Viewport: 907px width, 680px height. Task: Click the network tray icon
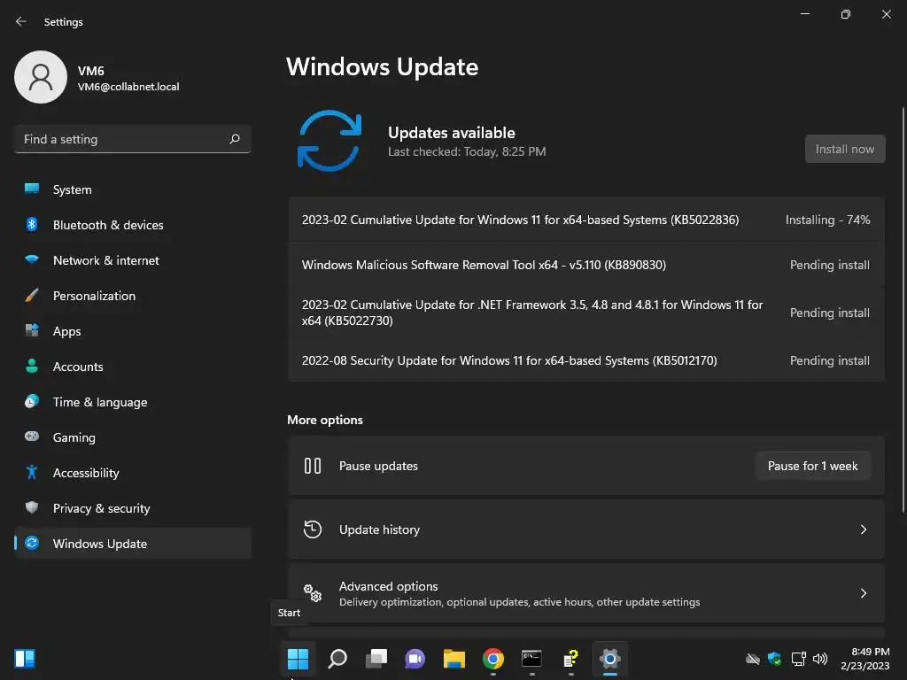point(798,659)
